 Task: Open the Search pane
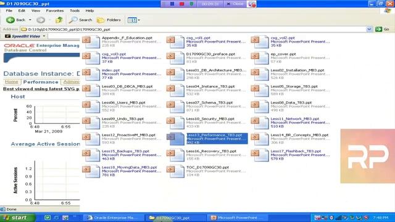[81, 20]
